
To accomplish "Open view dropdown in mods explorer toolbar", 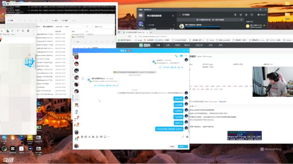I will (x=66, y=20).
